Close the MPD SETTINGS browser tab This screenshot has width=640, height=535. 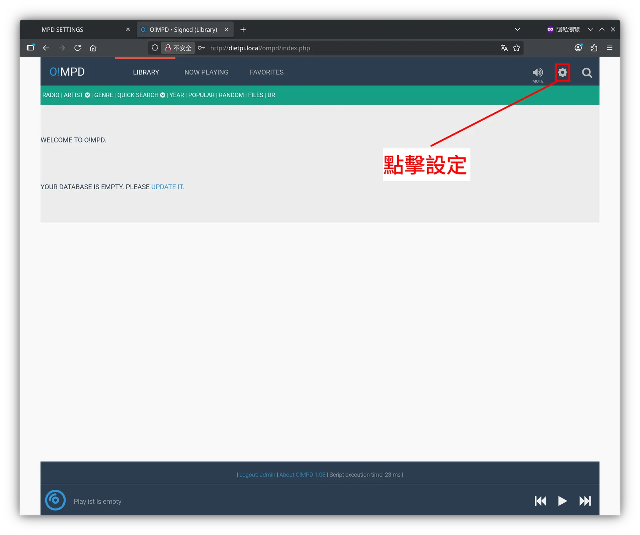[128, 30]
